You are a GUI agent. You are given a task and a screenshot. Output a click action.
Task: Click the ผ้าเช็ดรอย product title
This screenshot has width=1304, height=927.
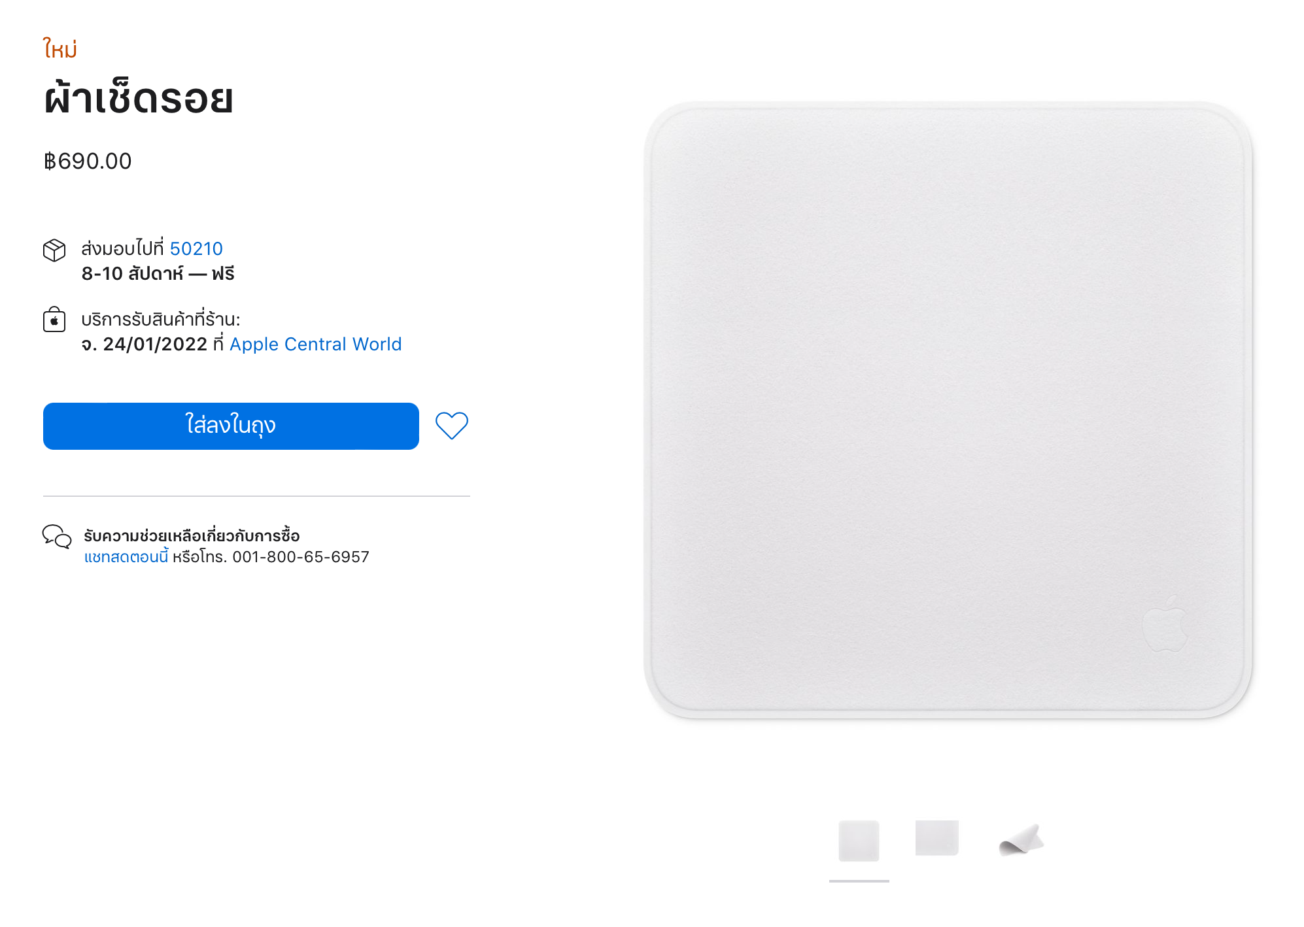tap(139, 98)
